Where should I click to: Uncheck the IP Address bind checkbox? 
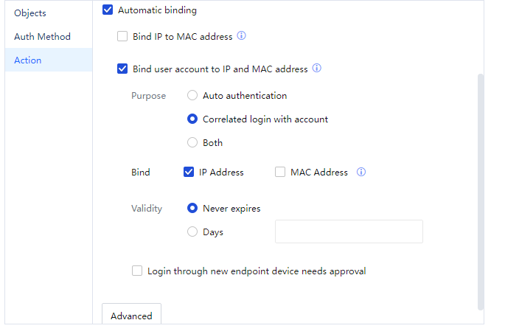coord(189,173)
